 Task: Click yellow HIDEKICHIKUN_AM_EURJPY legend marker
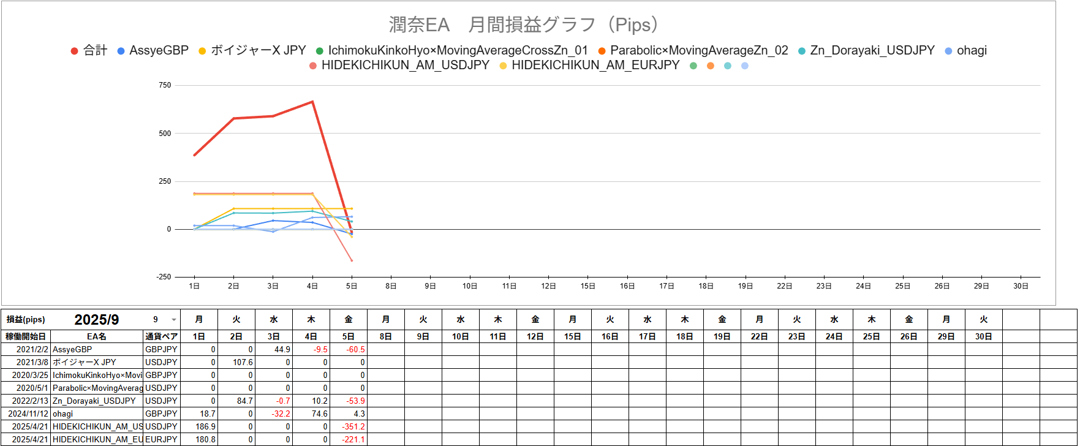click(503, 66)
